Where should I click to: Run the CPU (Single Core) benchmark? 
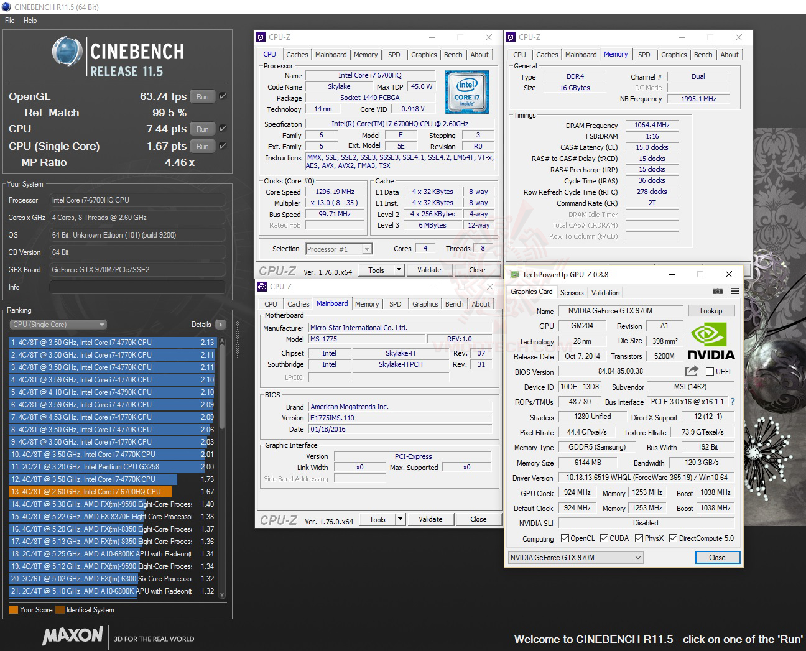click(203, 146)
